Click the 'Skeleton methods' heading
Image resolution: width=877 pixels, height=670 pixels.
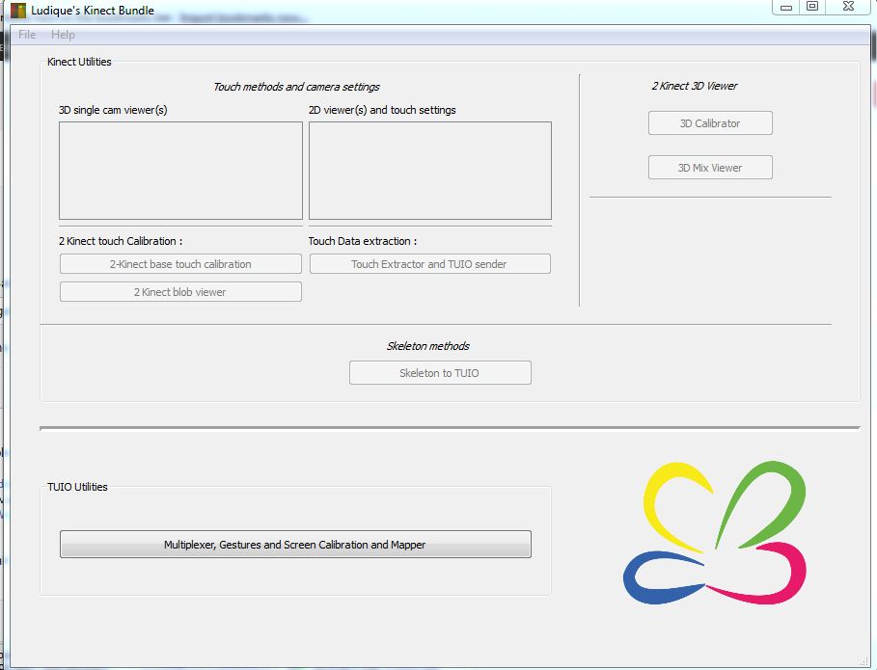427,346
